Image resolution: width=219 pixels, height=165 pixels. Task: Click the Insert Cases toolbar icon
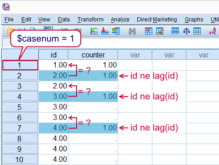(x=149, y=31)
